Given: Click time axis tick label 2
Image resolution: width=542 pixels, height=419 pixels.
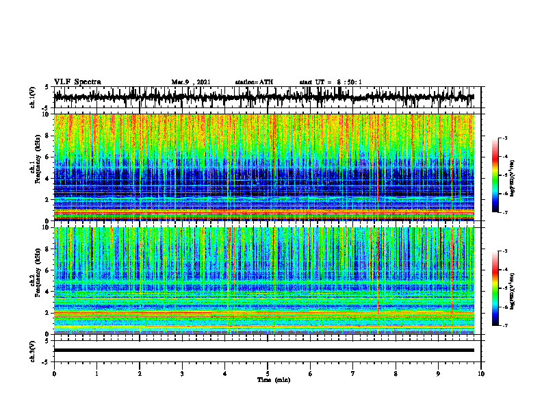Looking at the screenshot, I should [x=140, y=374].
